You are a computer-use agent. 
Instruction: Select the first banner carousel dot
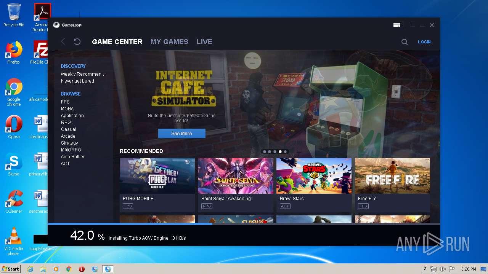point(264,151)
